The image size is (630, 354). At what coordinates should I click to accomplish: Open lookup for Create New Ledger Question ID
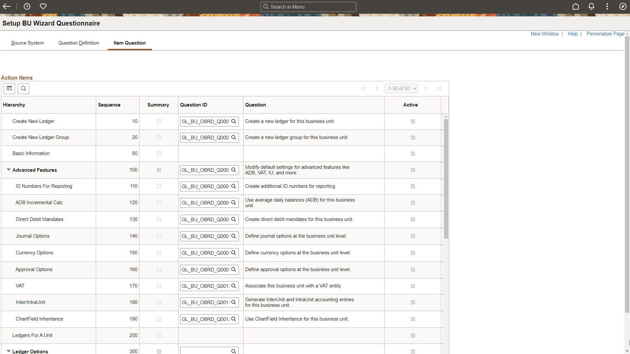coord(234,122)
